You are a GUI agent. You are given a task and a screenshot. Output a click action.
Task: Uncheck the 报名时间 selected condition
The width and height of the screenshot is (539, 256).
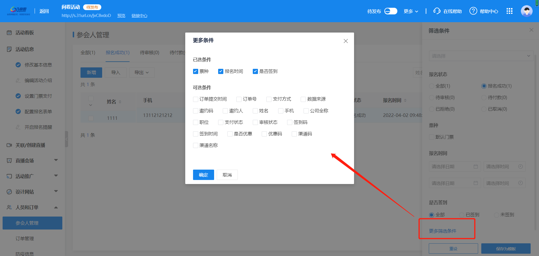221,71
